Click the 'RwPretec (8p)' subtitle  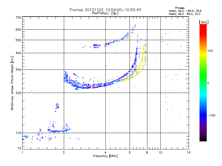click(105, 13)
